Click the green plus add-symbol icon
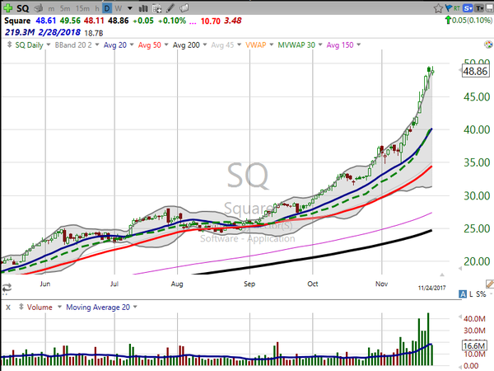The image size is (494, 371). tap(7, 8)
